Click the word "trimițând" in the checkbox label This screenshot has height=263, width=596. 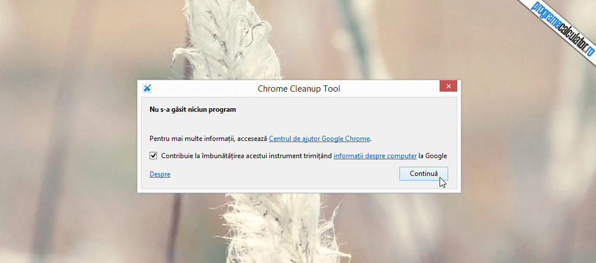(316, 156)
